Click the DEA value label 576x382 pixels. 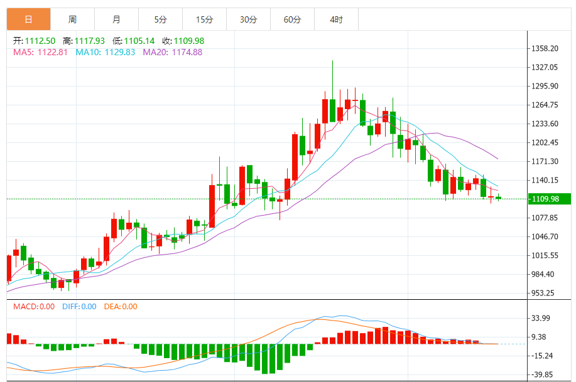click(x=121, y=306)
